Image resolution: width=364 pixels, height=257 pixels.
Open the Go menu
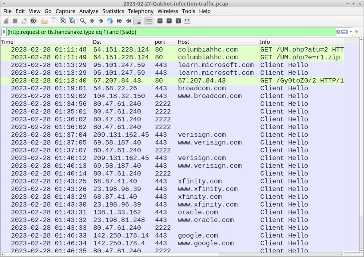48,11
